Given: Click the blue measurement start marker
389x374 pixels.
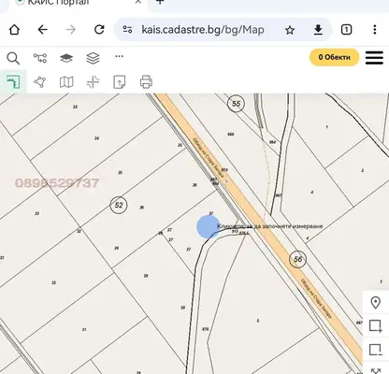Looking at the screenshot, I should [209, 226].
